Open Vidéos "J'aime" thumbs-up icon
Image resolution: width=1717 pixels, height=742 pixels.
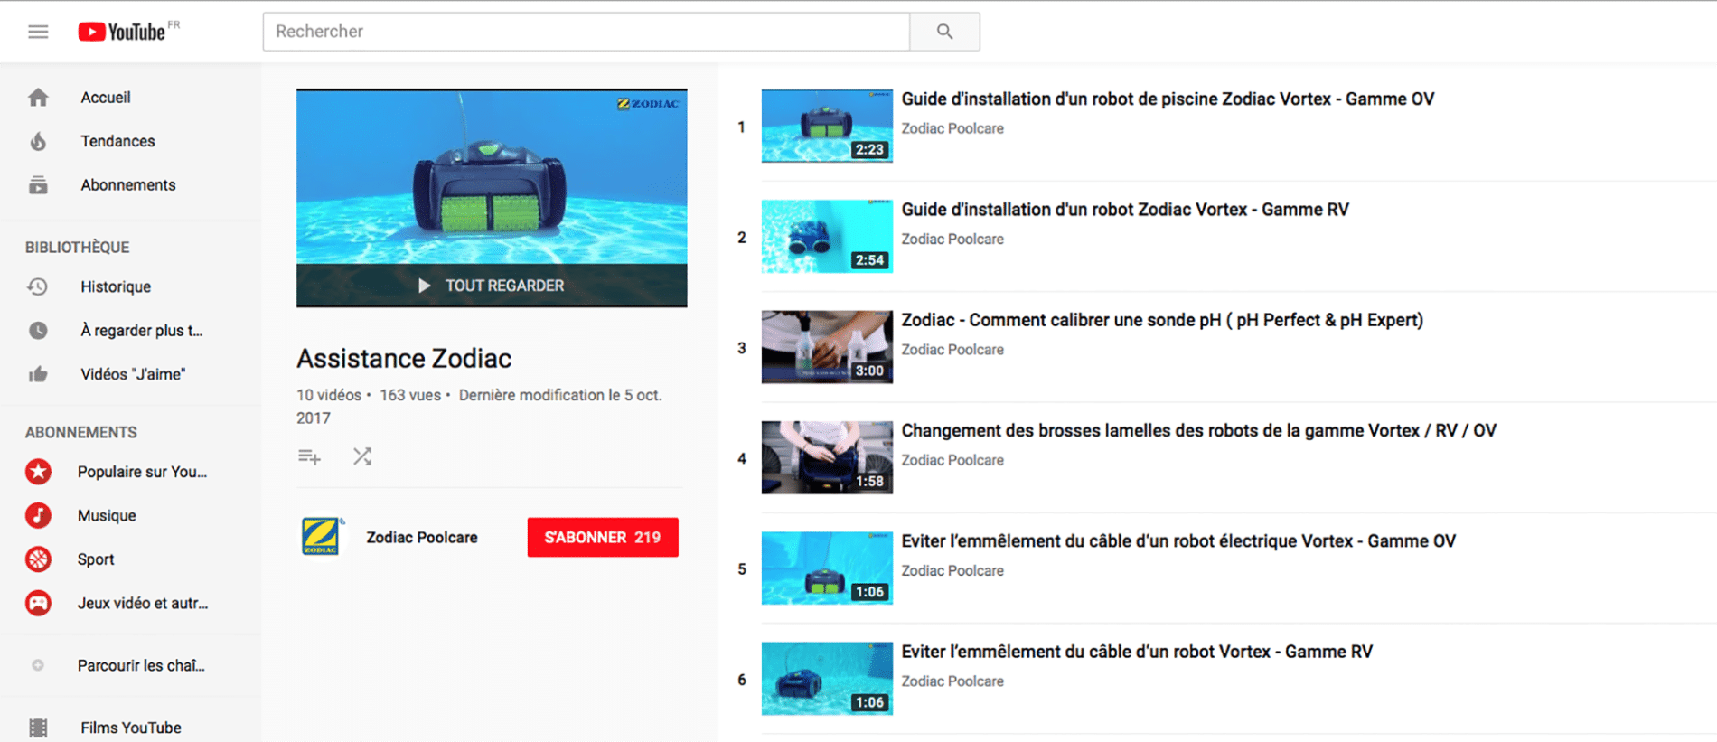point(38,374)
